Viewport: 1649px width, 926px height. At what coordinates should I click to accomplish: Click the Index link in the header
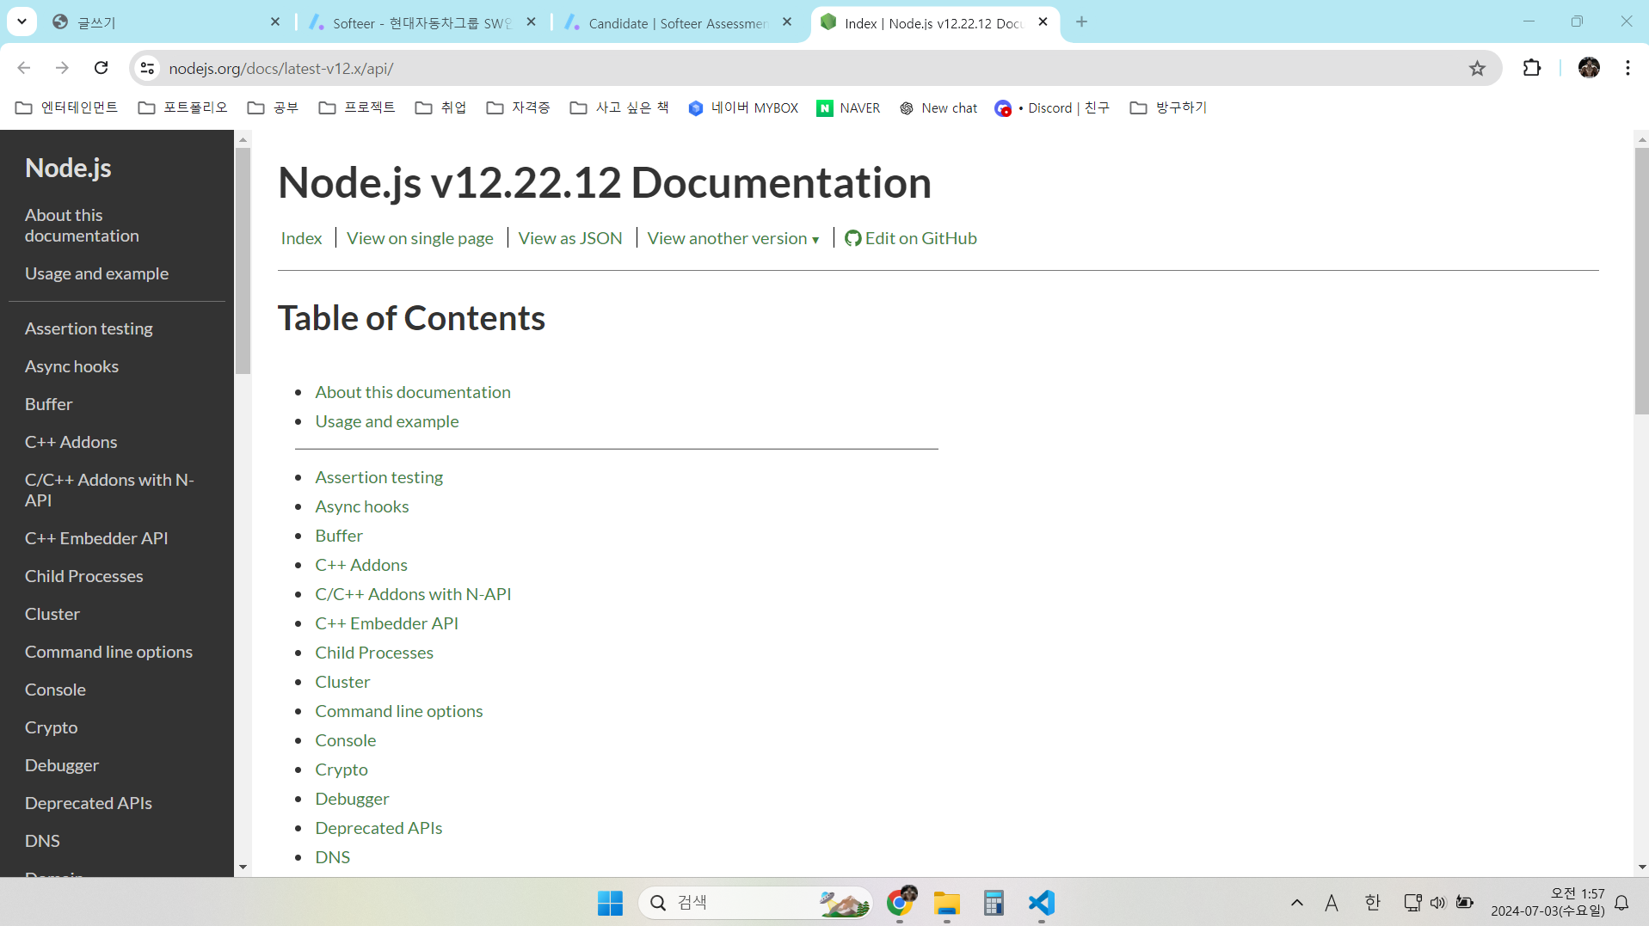301,238
